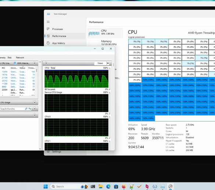Switch to Resource Monitor via taskbar icon
Image resolution: width=215 pixels, height=190 pixels.
[170, 186]
